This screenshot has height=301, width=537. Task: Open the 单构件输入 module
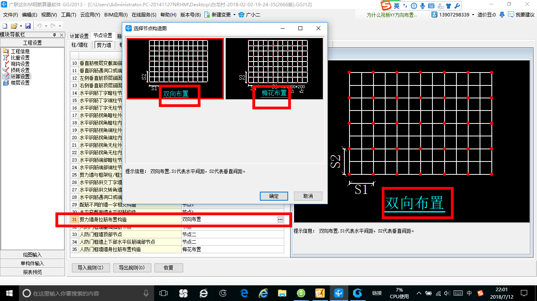pyautogui.click(x=32, y=263)
